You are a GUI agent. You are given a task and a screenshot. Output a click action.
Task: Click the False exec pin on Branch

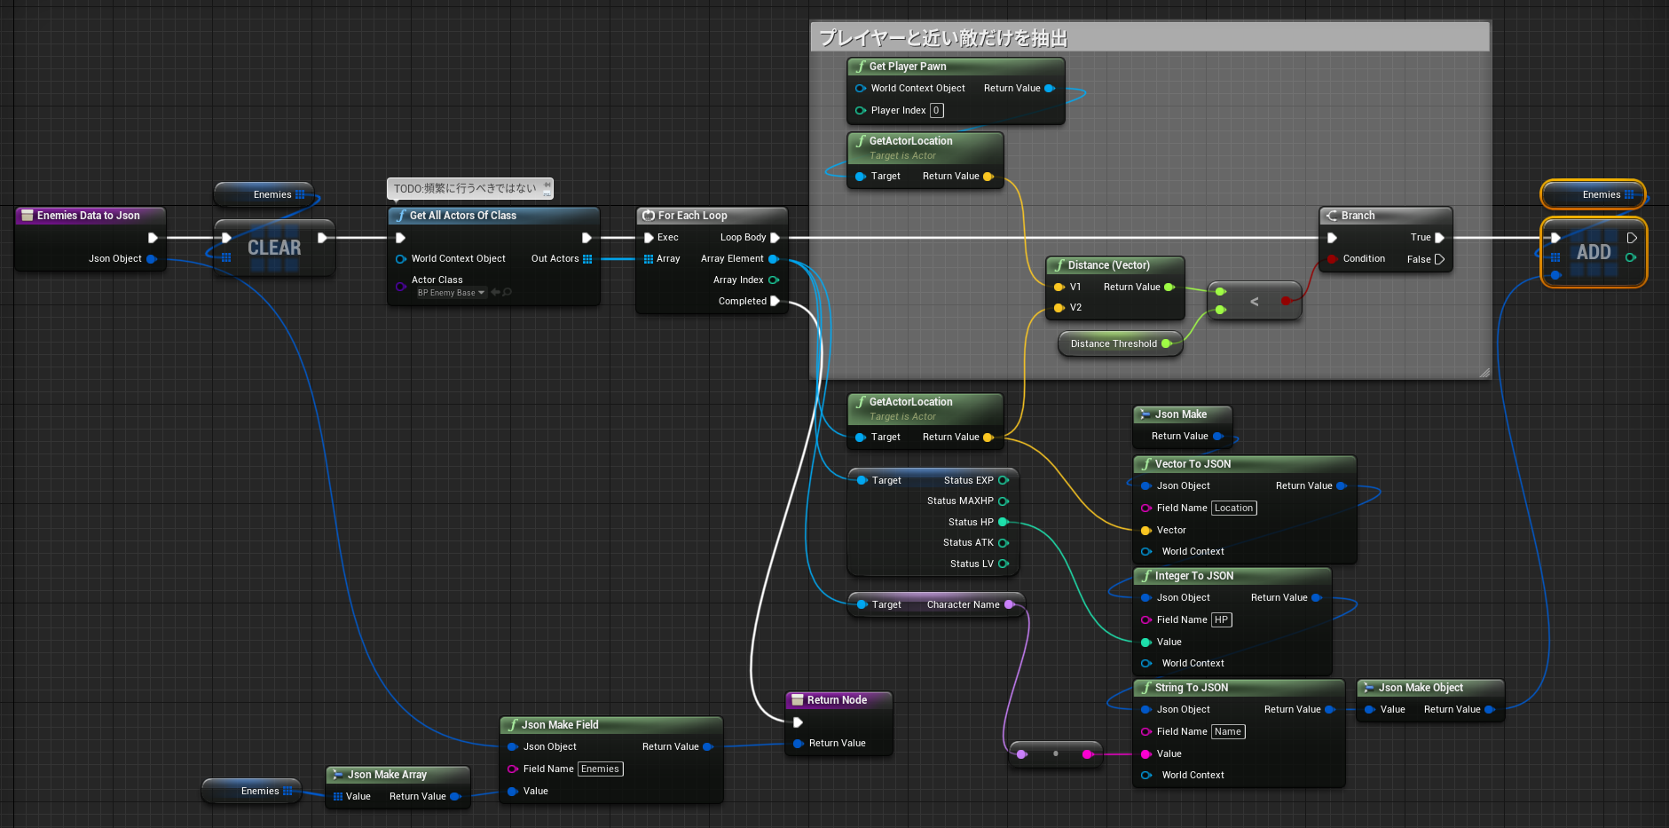point(1439,259)
